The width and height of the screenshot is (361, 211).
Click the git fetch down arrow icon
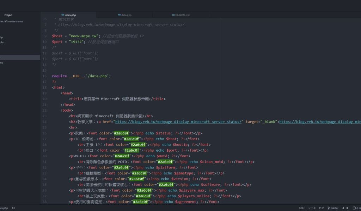point(343,208)
